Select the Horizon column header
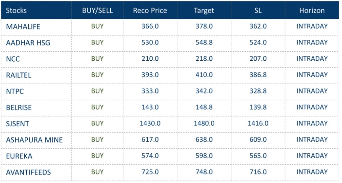Screen dimensions: 342x183 click(x=312, y=10)
